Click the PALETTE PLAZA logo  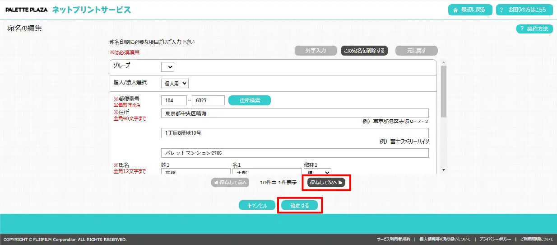(26, 9)
